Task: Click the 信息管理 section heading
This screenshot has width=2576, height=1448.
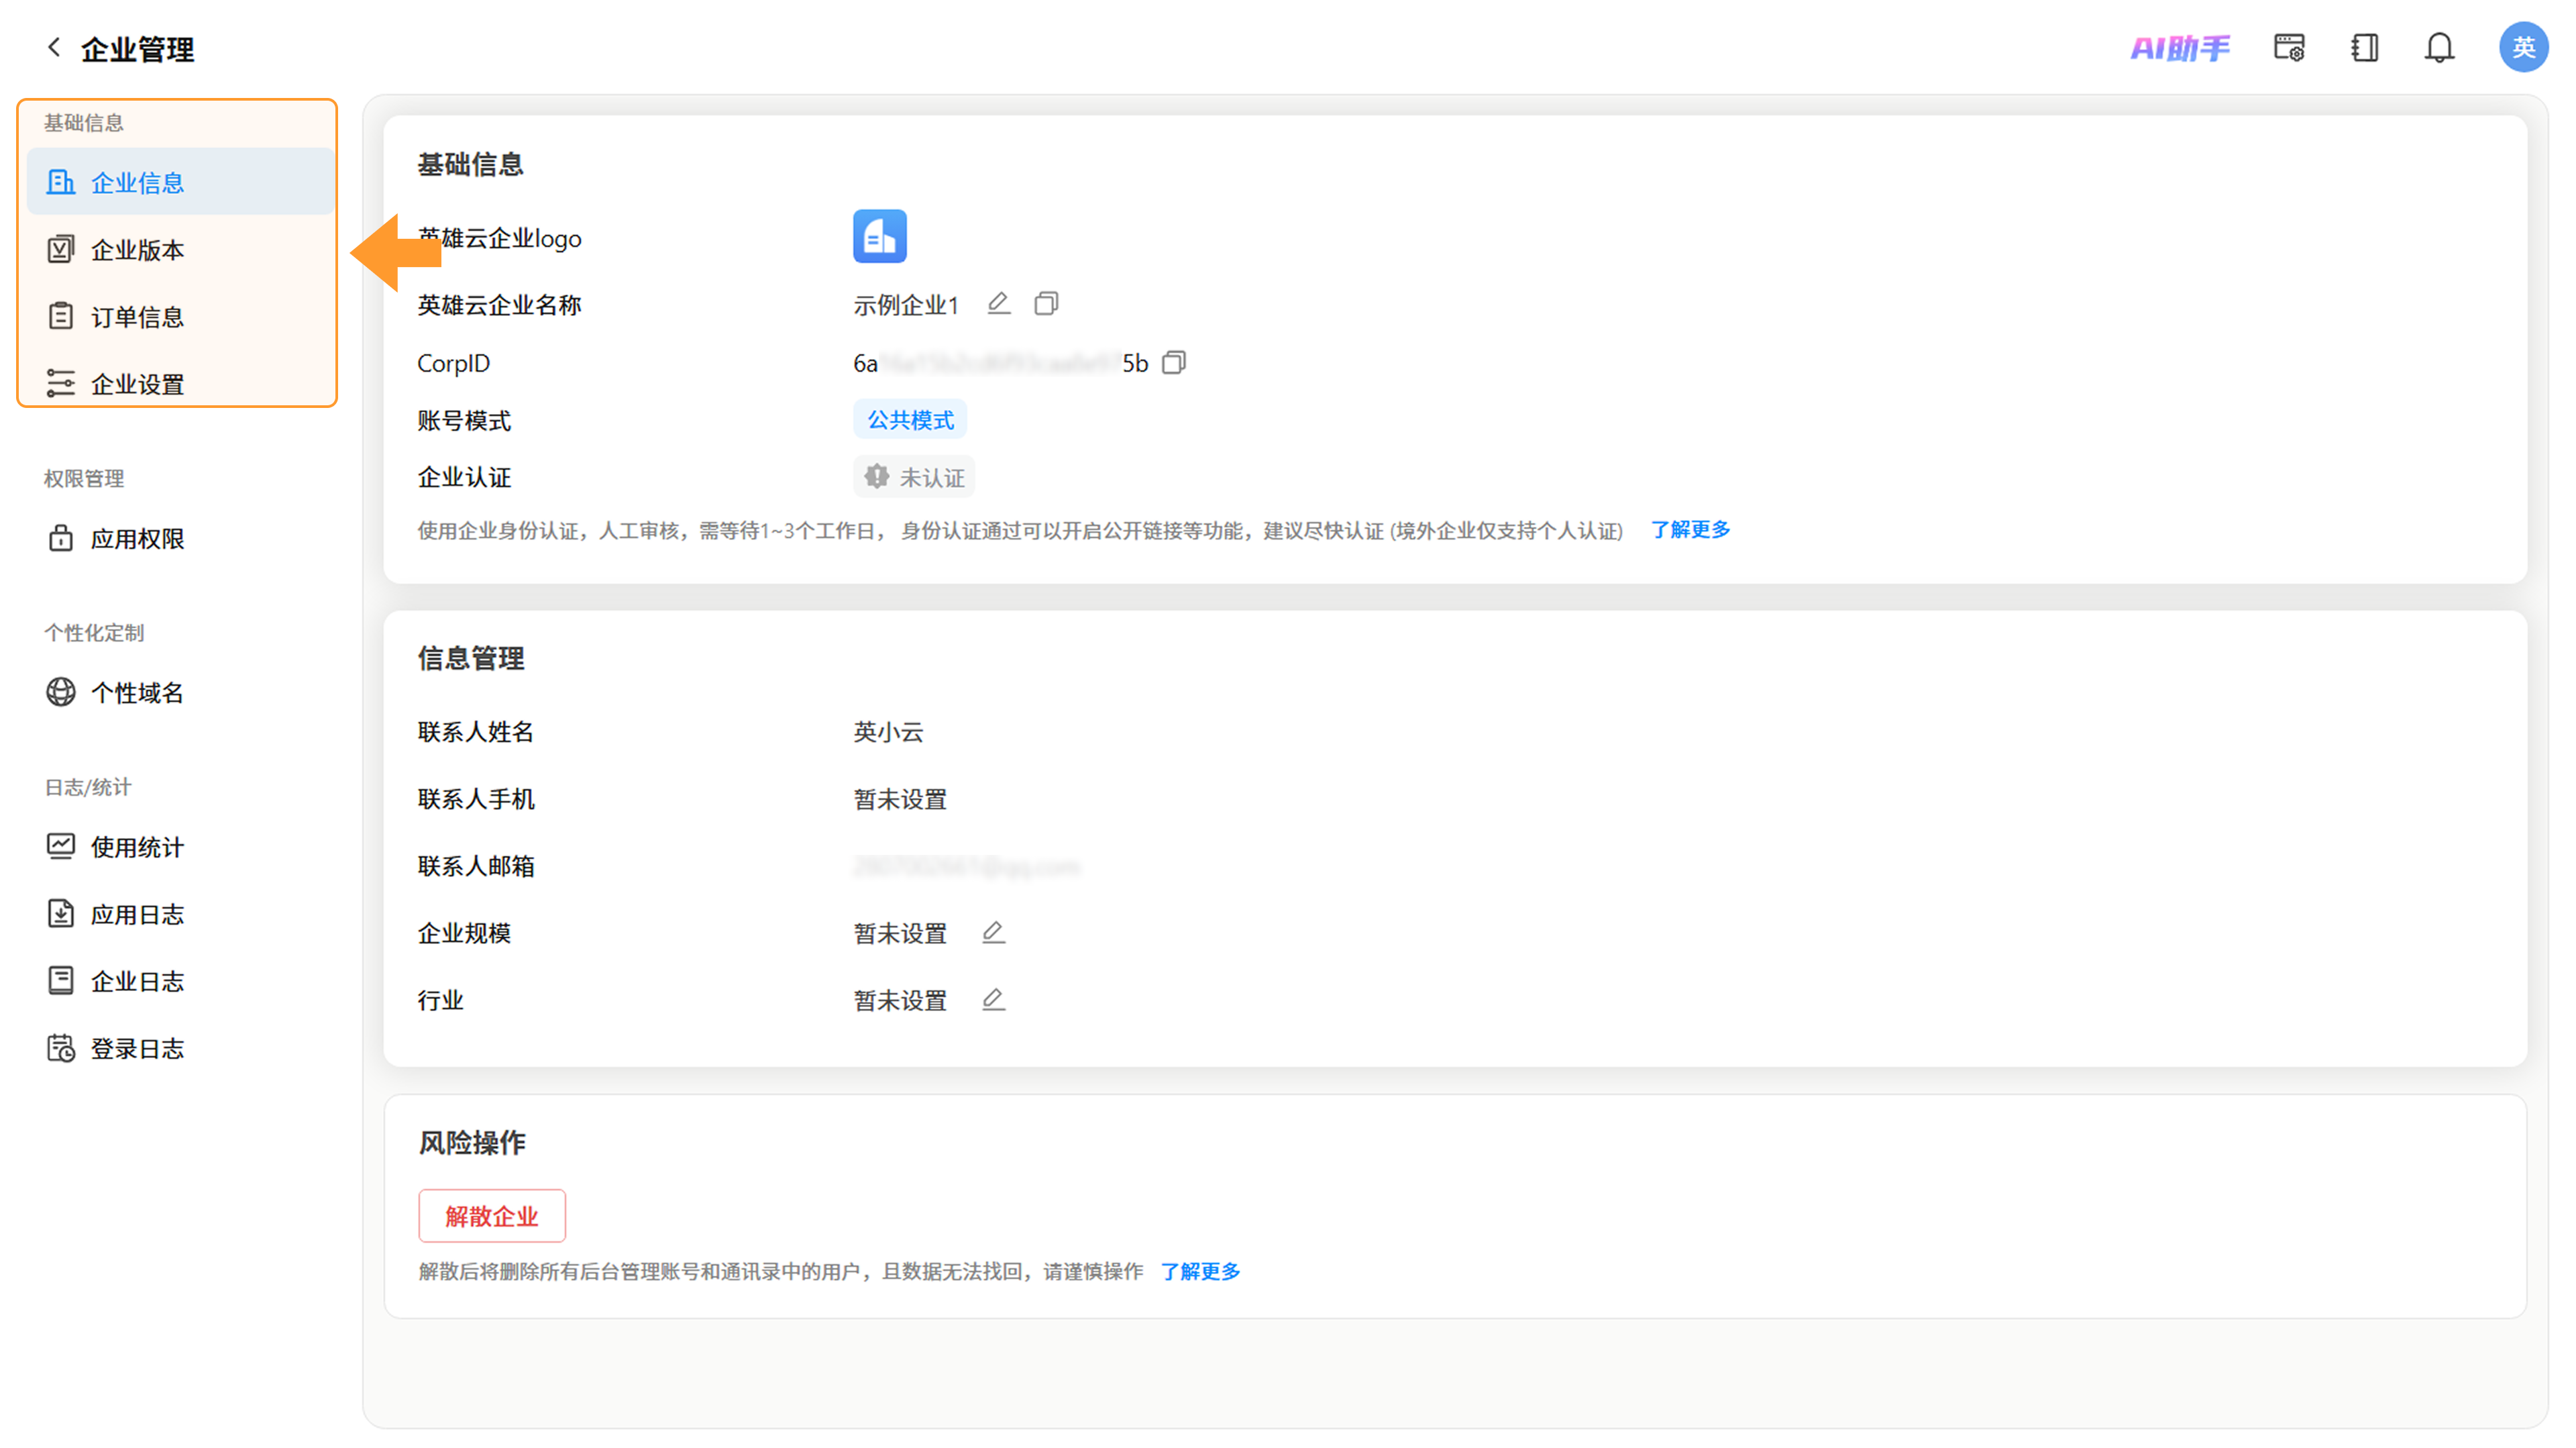Action: point(470,658)
